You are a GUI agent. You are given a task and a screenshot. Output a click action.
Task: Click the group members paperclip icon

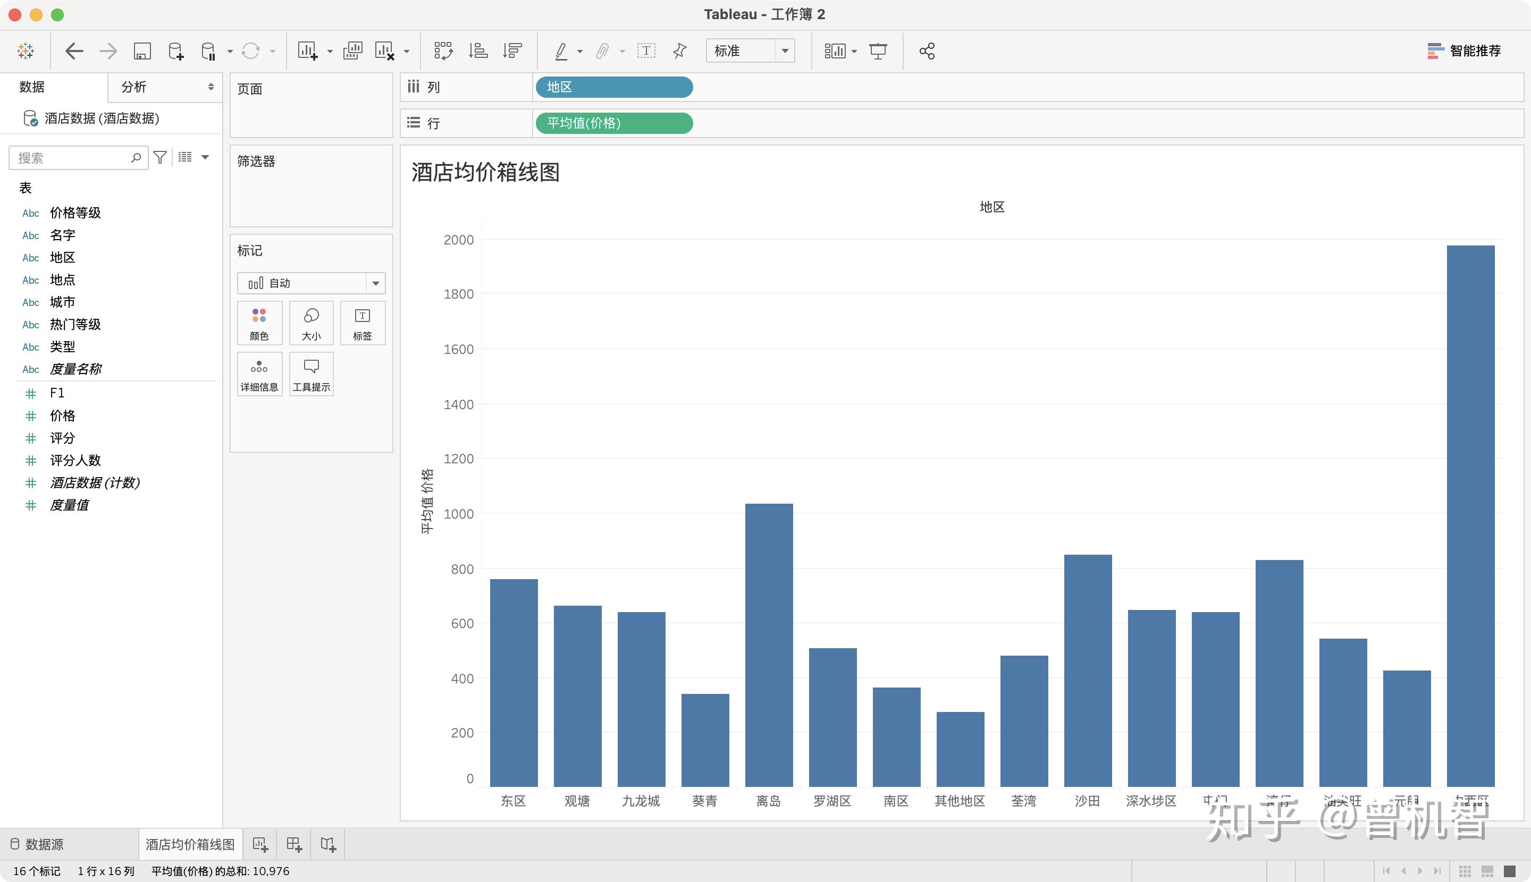[602, 51]
